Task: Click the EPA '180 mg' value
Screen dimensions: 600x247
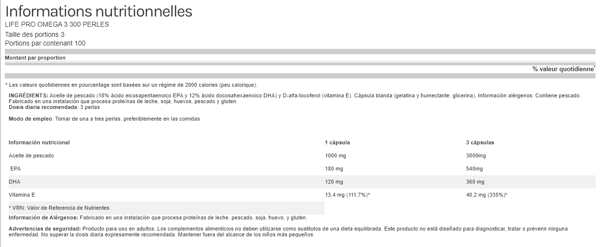Action: pos(334,169)
